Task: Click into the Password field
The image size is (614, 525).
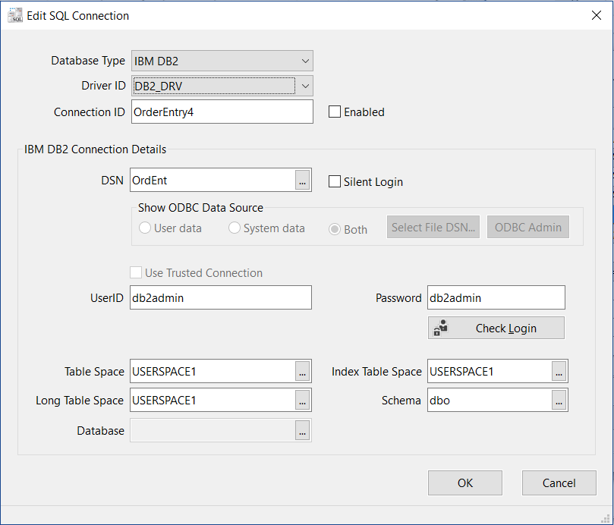Action: [496, 297]
